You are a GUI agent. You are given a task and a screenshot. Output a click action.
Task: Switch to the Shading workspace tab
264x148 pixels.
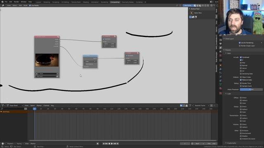point(86,2)
